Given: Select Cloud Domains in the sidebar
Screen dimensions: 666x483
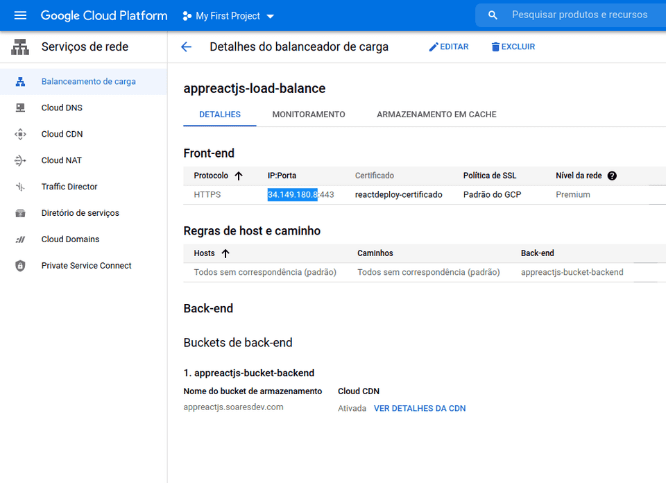Looking at the screenshot, I should (70, 239).
